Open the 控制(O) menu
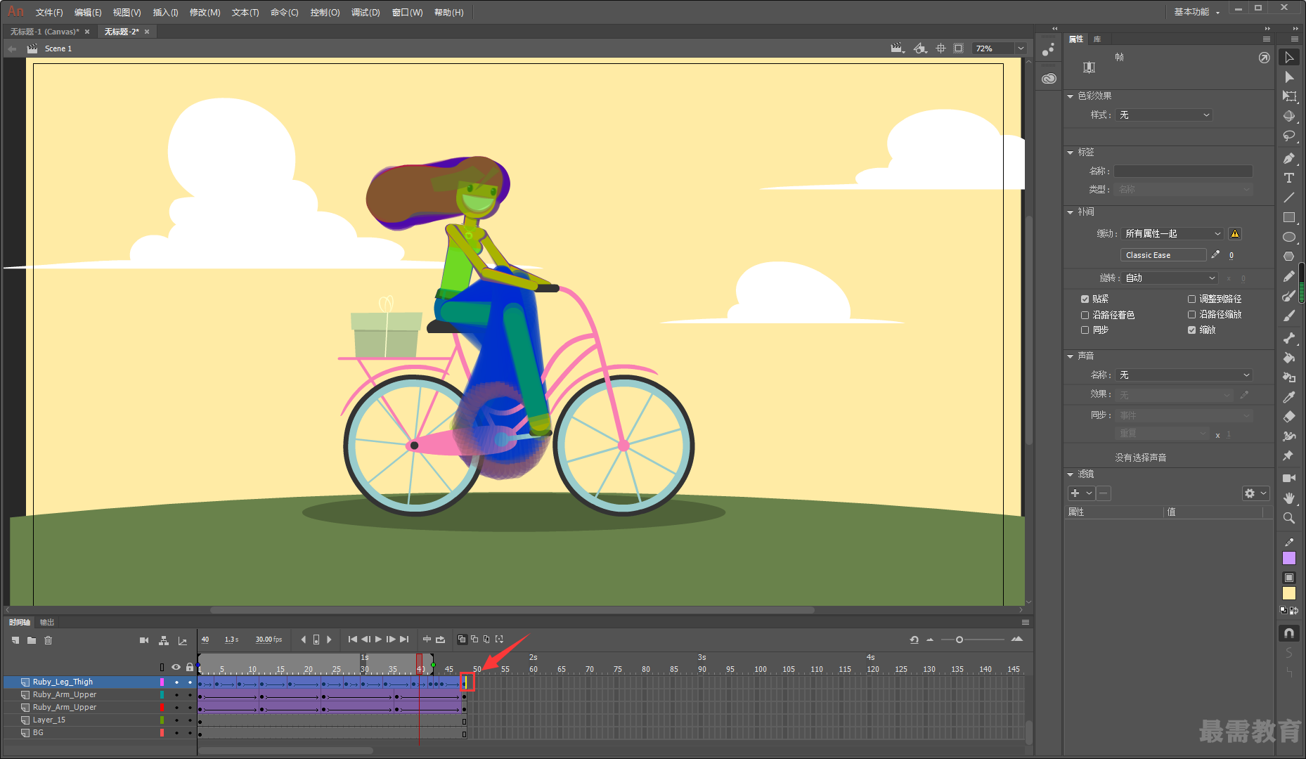Screen dimensions: 1306x759 pyautogui.click(x=325, y=13)
